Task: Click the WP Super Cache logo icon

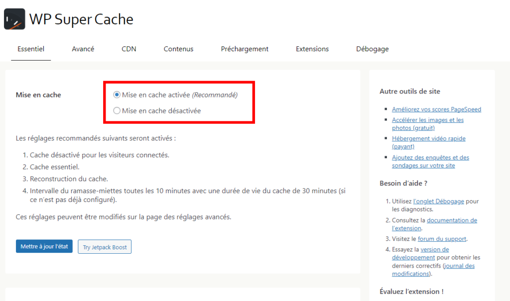Action: point(14,19)
